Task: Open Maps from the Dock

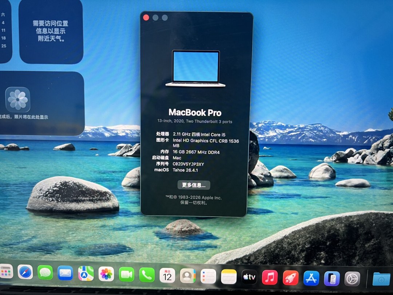Action: click(86, 274)
